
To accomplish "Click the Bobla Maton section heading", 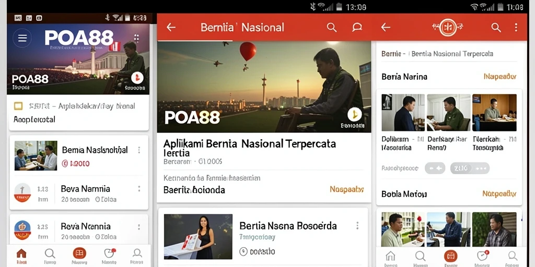I will pyautogui.click(x=404, y=194).
